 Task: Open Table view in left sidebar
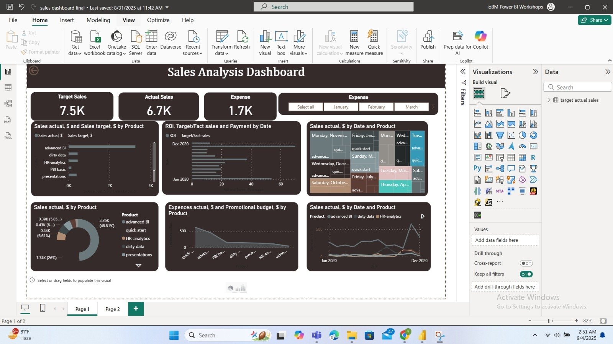(8, 88)
